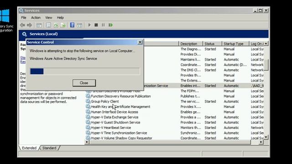This screenshot has width=292, height=164.
Task: Click the Show/Hide Action Pane icon
Action: [x=79, y=25]
